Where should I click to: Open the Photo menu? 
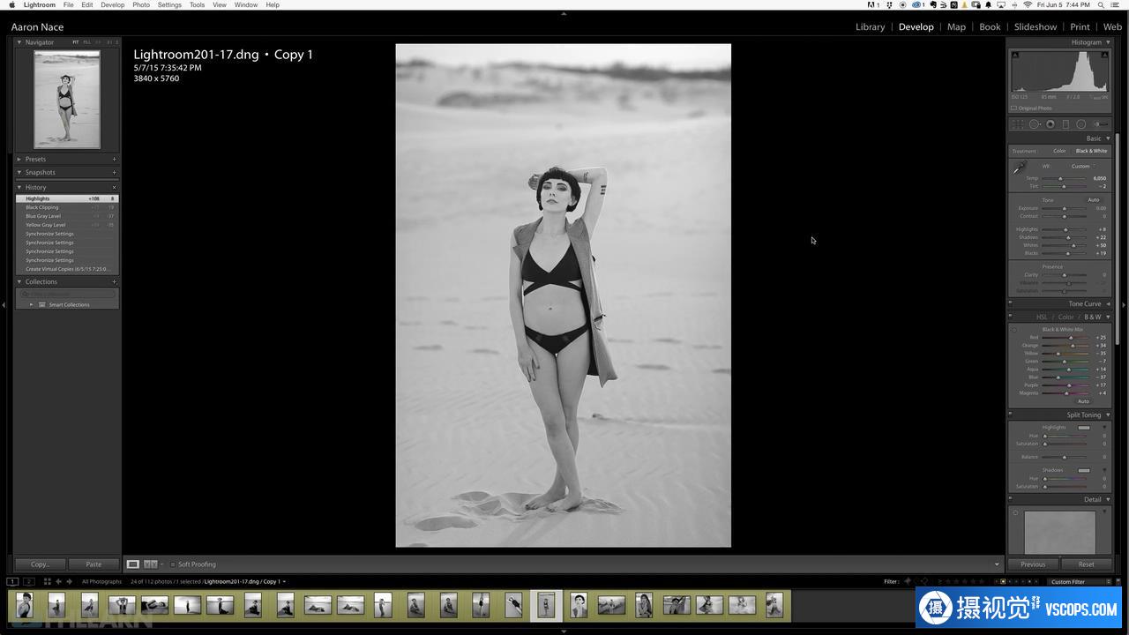(x=141, y=4)
